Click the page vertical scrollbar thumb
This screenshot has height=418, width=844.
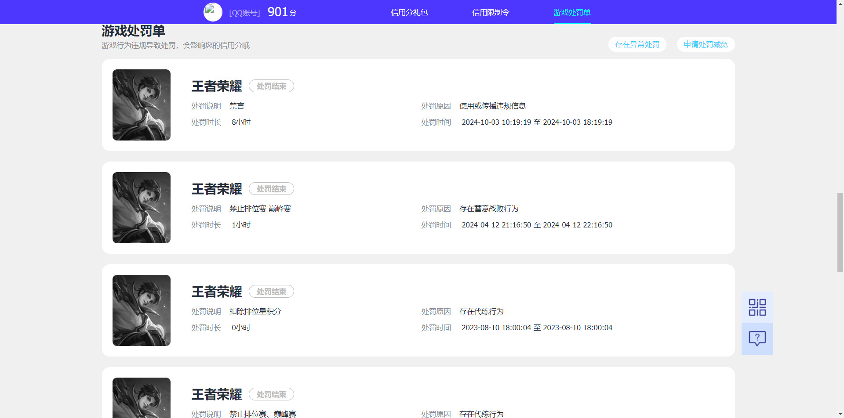(840, 232)
